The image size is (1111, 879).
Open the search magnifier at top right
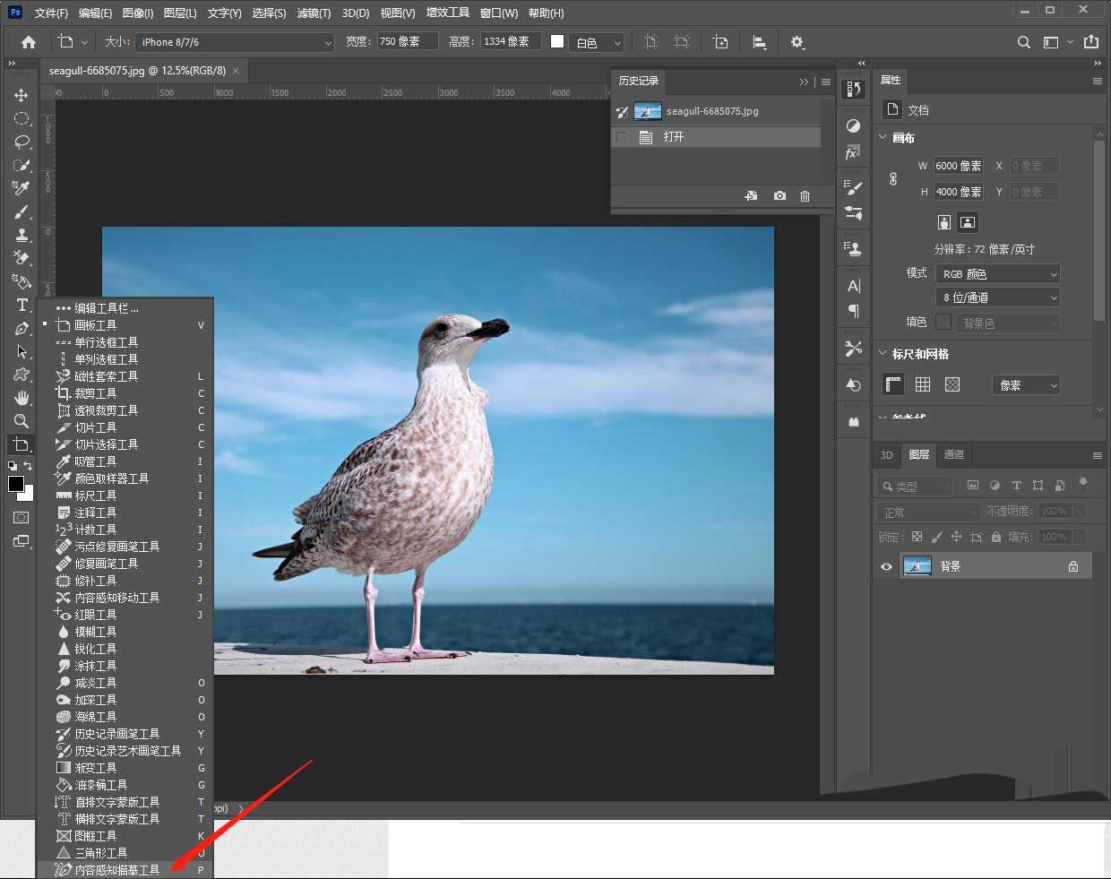(x=1024, y=42)
